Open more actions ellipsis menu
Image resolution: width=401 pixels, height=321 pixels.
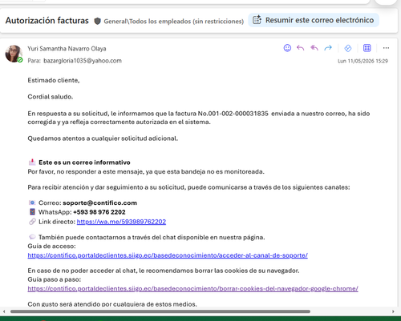386,48
